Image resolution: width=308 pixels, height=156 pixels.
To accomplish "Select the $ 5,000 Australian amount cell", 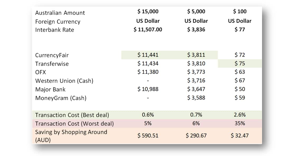I will pos(196,12).
